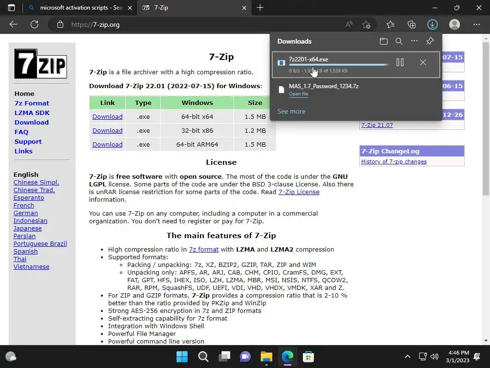490x368 pixels.
Task: Download the 64-bit ARM64 .exe
Action: (108, 144)
